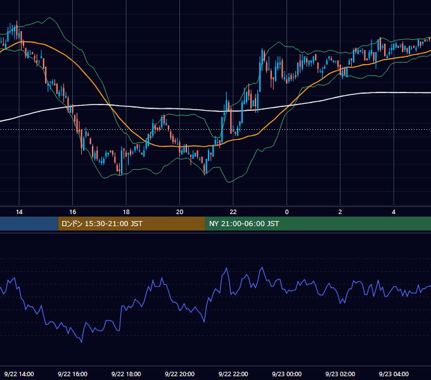
Task: Click the blue session bar before London
Action: tap(29, 224)
